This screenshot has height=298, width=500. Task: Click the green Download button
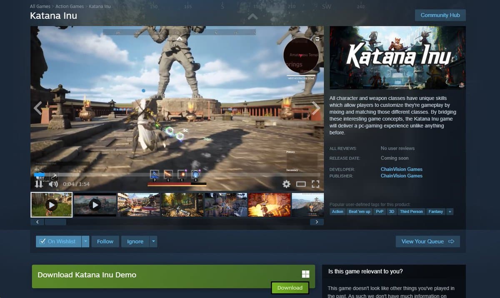290,288
